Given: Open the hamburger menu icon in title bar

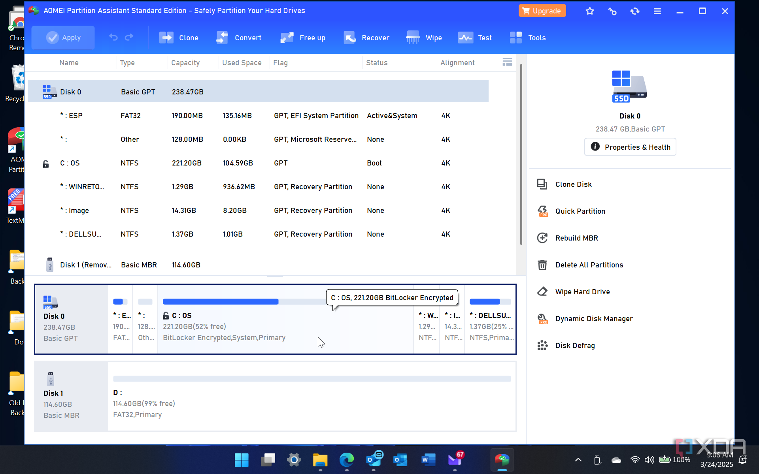Looking at the screenshot, I should pos(657,11).
